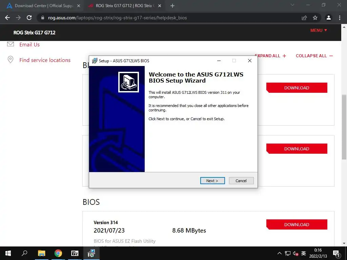Open the clock showing 0:16 2022/2/13
This screenshot has height=260, width=347.
[x=318, y=253]
